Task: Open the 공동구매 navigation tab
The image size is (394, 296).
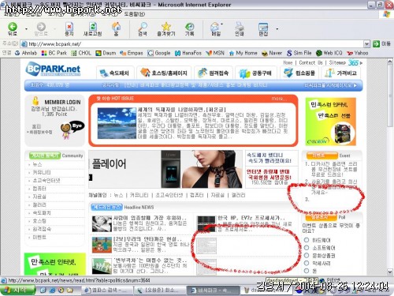Action: [256, 73]
